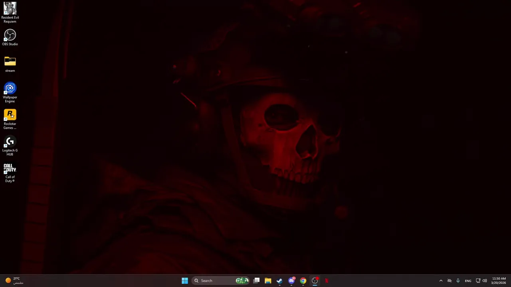Select the Rockstar Games launcher shortcut

(x=10, y=119)
